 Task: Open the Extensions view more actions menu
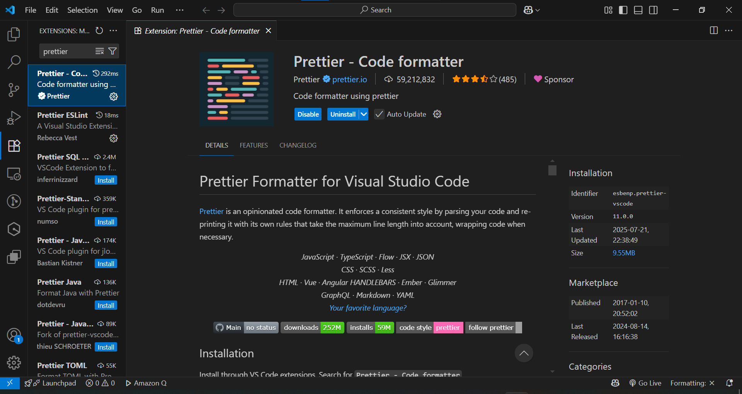coord(113,31)
